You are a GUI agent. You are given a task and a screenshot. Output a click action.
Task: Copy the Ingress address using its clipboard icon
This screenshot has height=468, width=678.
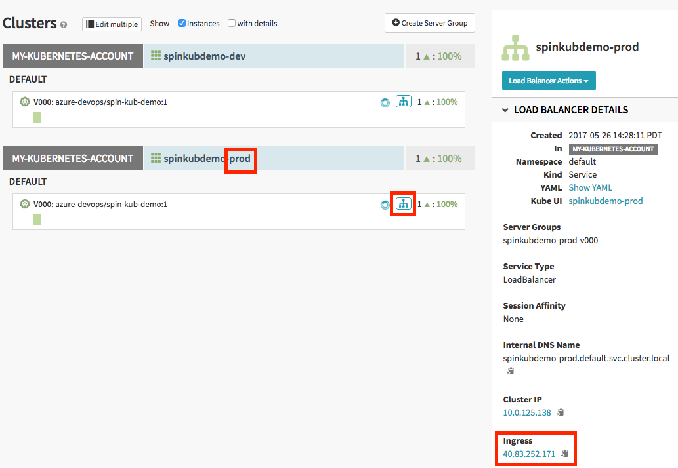(x=564, y=453)
